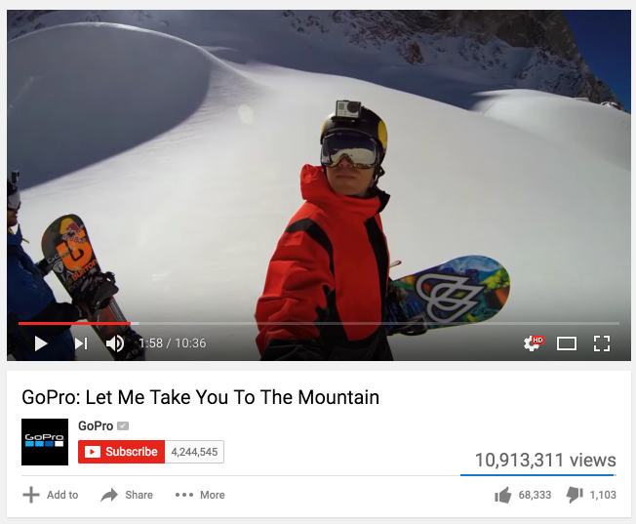Click the video title text
This screenshot has width=636, height=524.
coord(200,397)
